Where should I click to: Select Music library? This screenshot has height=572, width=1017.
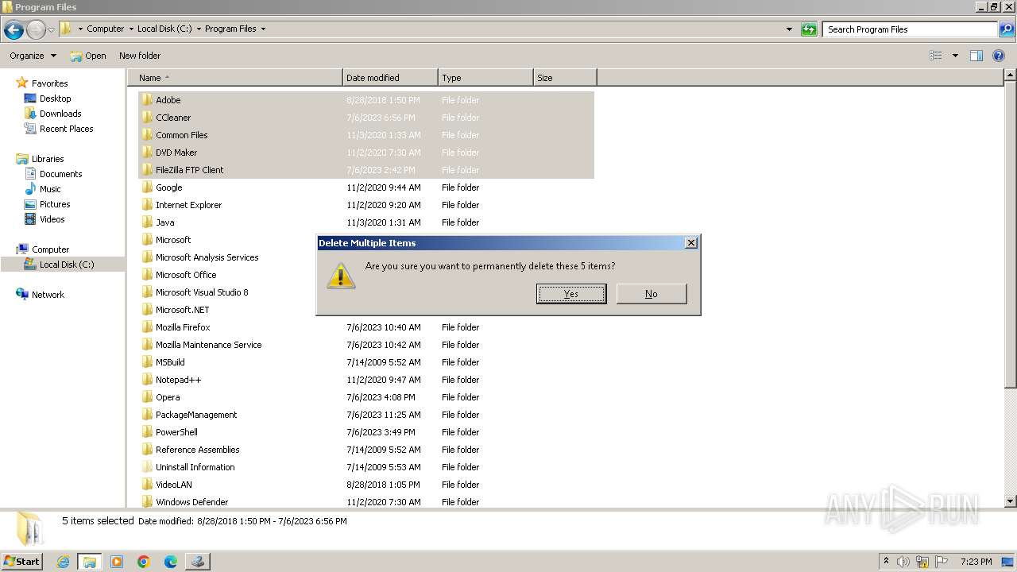50,189
